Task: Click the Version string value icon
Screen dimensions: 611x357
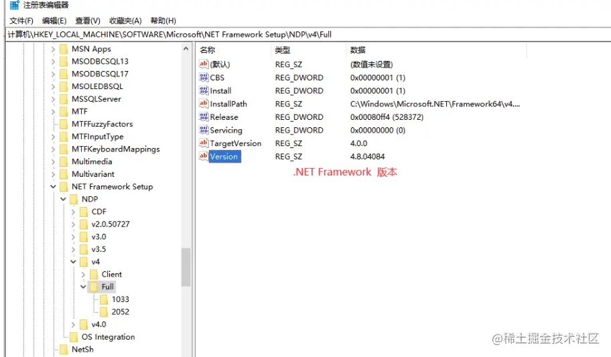Action: (x=204, y=156)
